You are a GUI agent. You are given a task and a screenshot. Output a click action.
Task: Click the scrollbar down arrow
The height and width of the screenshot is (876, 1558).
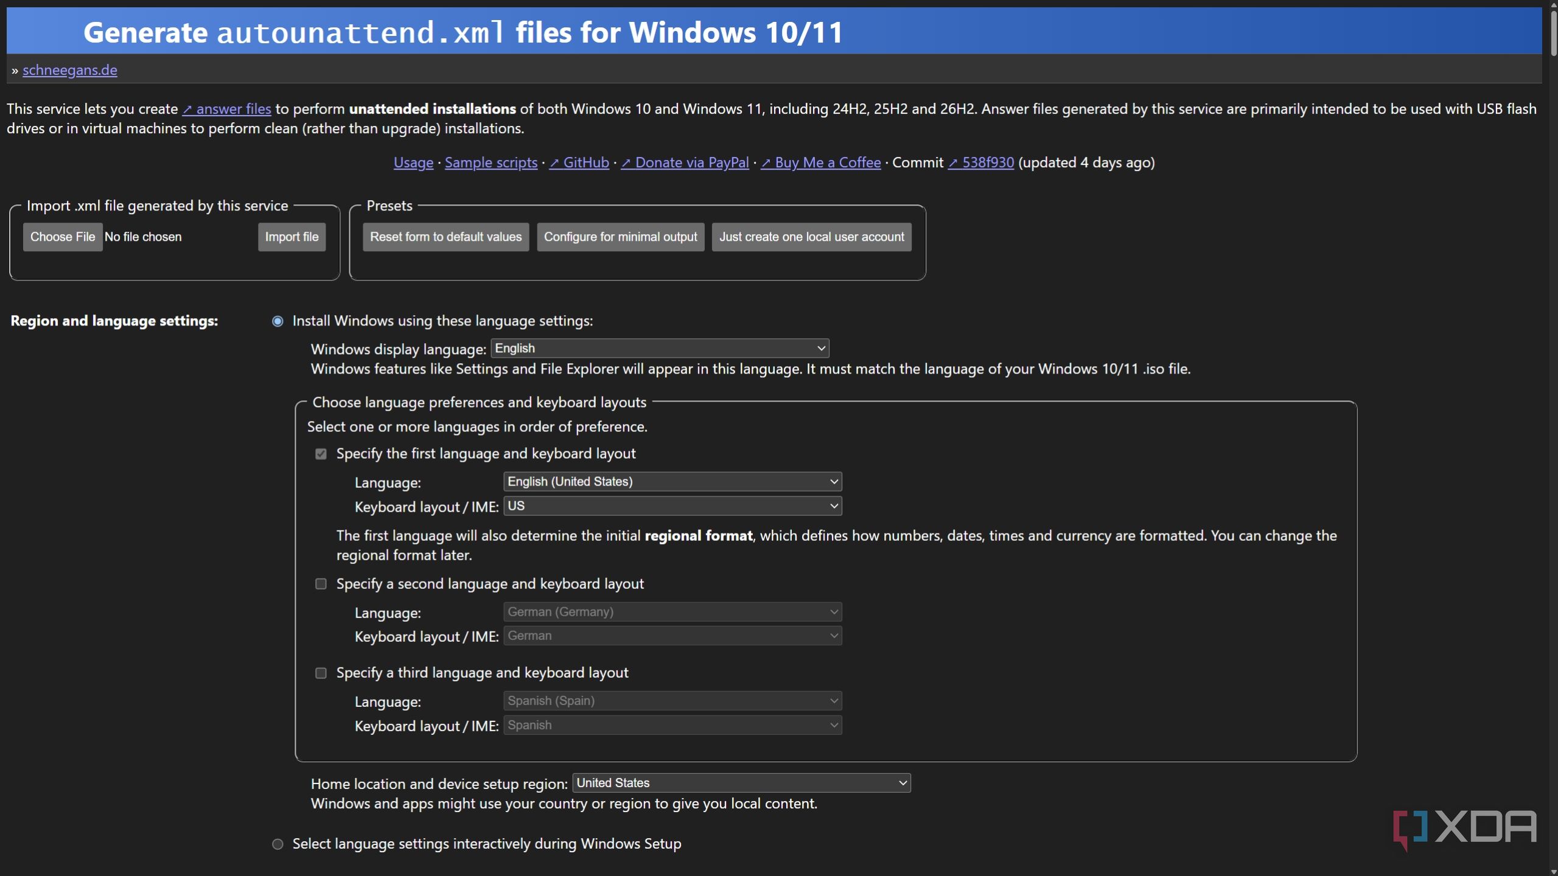click(x=1553, y=871)
